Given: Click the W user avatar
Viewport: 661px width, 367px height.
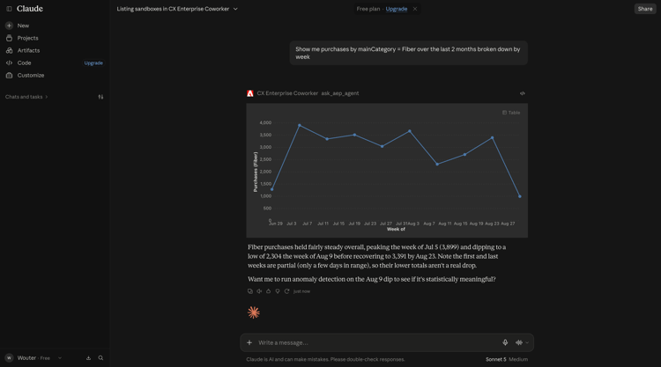Looking at the screenshot, I should tap(9, 358).
